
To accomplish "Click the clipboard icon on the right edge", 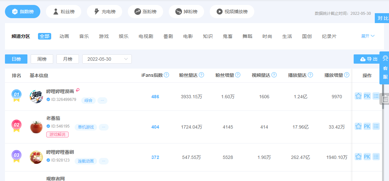I will point(385,99).
